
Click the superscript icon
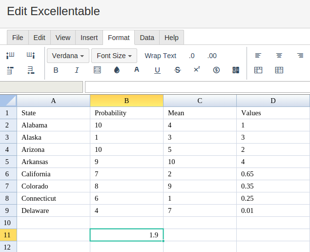tap(197, 69)
